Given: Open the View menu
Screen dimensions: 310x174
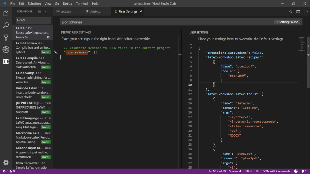Looking at the screenshot, I should [x=48, y=4].
